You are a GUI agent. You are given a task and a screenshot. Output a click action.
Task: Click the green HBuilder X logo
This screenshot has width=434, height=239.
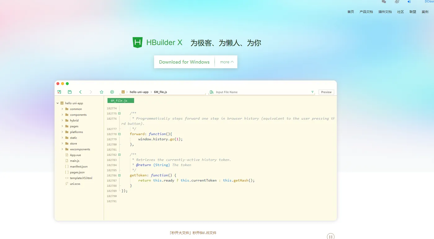coord(137,42)
